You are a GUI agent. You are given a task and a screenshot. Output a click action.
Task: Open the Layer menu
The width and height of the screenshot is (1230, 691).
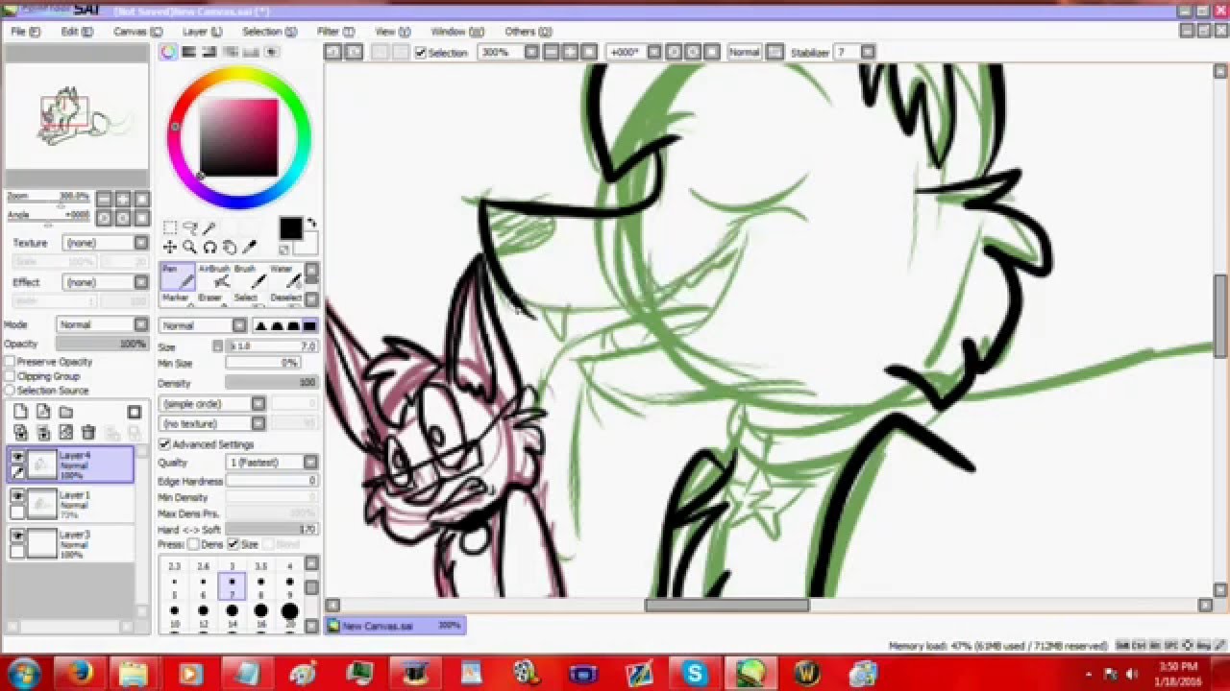202,32
